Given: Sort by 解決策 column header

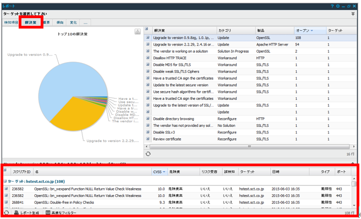Looking at the screenshot, I should (x=184, y=30).
